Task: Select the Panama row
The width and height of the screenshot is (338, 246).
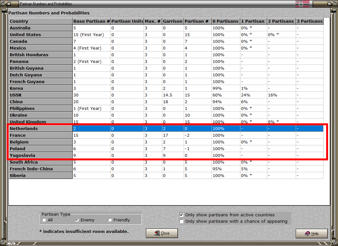Action: point(166,62)
